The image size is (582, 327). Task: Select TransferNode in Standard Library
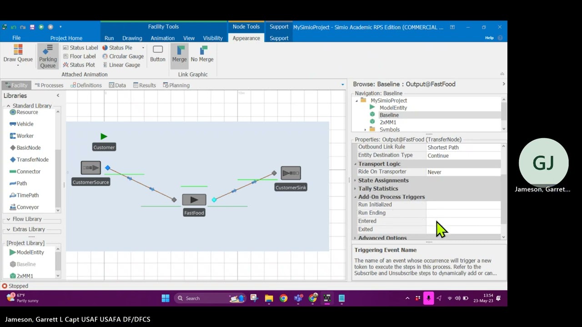pos(29,159)
